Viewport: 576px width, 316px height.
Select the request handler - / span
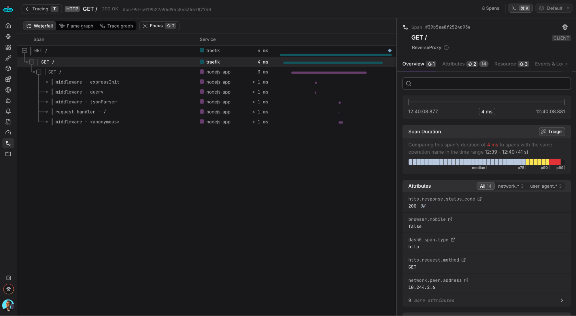coord(81,112)
